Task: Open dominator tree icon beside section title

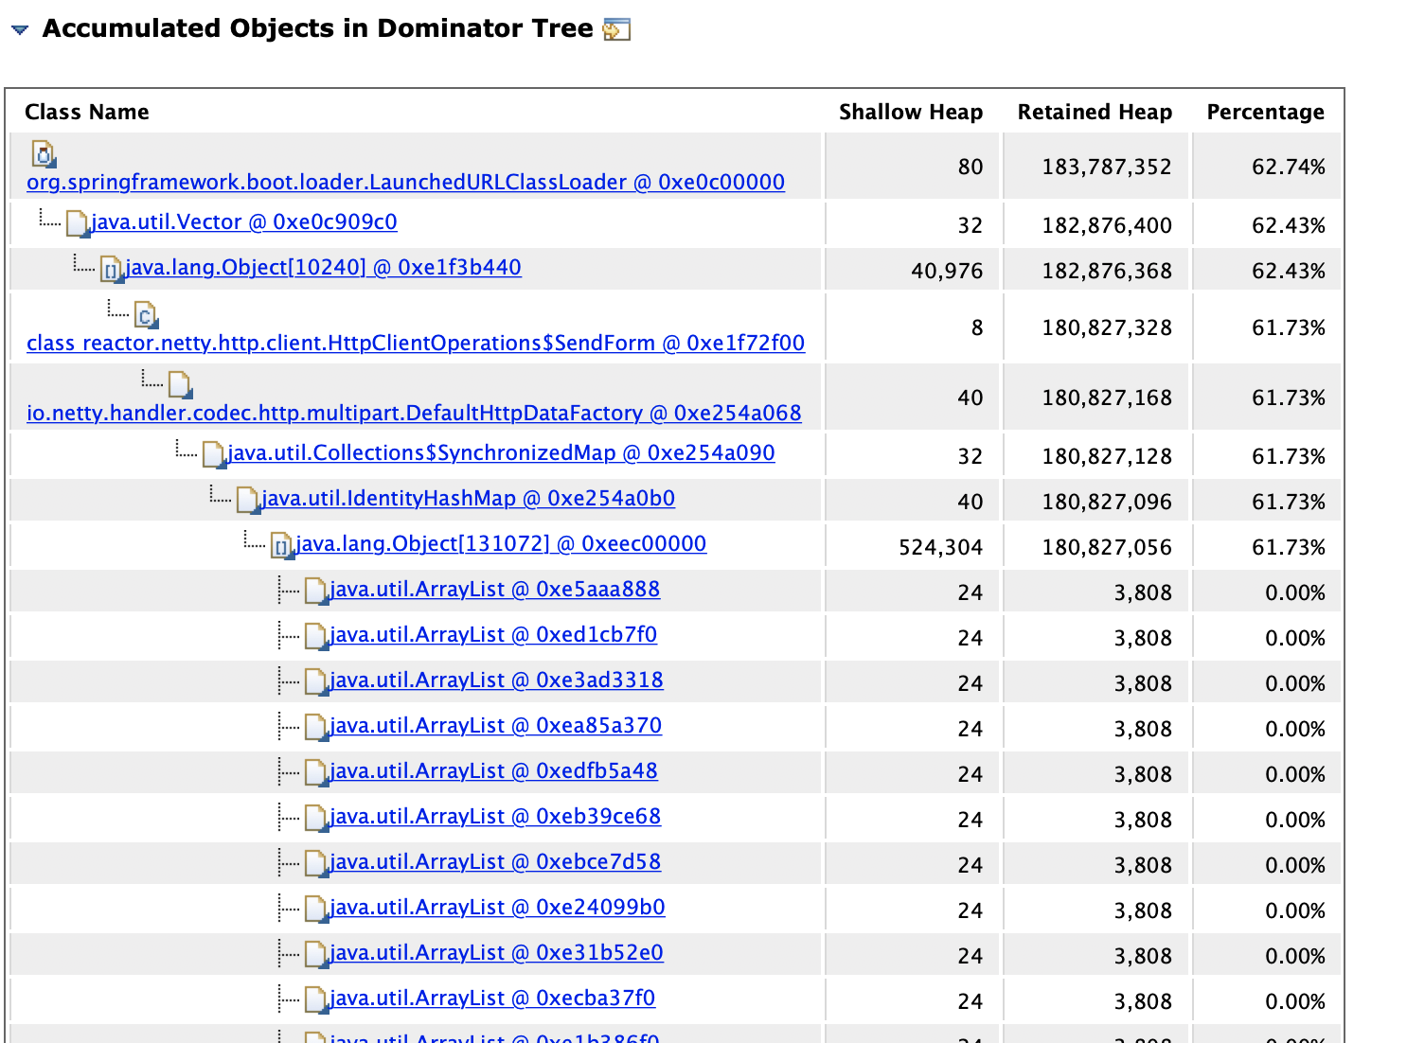Action: point(616,29)
